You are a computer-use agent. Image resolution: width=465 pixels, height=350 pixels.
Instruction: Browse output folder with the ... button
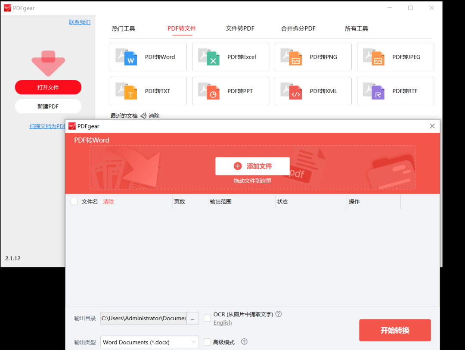[x=193, y=318]
